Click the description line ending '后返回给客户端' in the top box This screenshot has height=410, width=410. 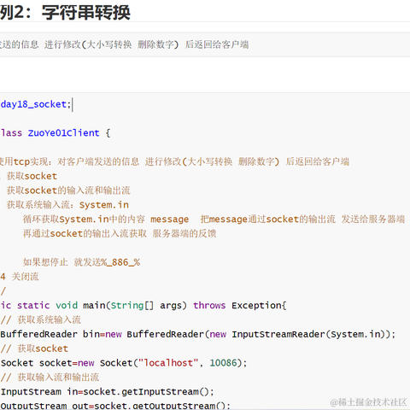point(125,44)
